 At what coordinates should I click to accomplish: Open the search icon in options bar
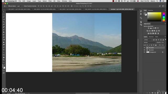160,6
